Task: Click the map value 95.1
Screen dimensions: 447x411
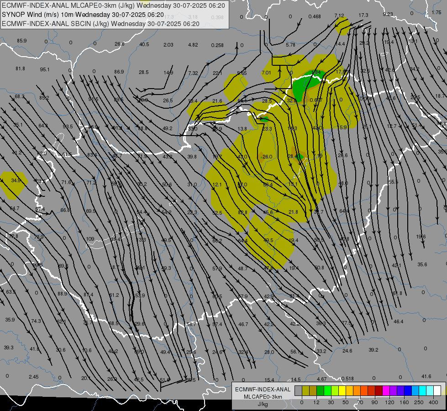Action: pyautogui.click(x=45, y=69)
